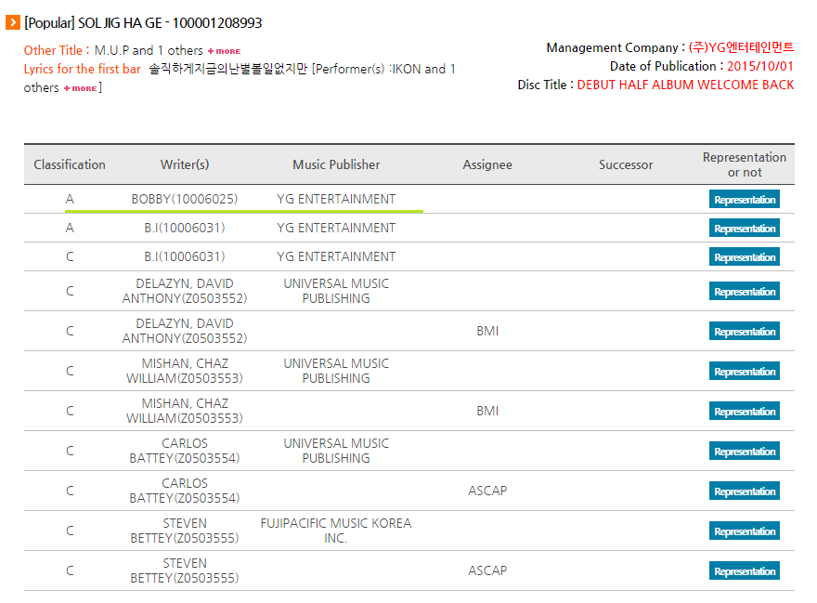Click the publication date 2015/10/01
This screenshot has width=817, height=603.
(760, 66)
